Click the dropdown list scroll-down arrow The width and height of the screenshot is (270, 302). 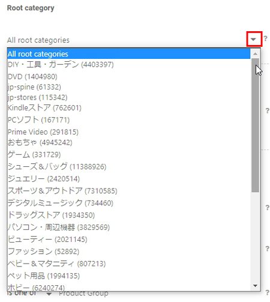tap(255, 286)
